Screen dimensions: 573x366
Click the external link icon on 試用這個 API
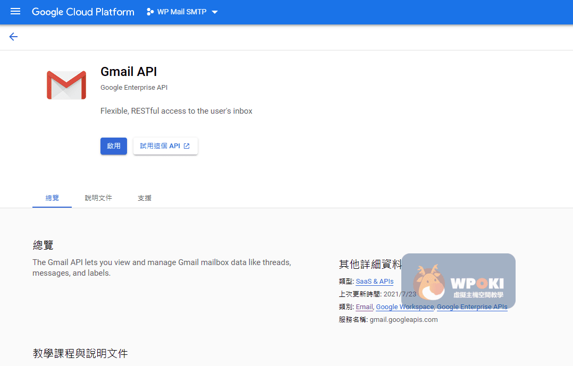[187, 146]
